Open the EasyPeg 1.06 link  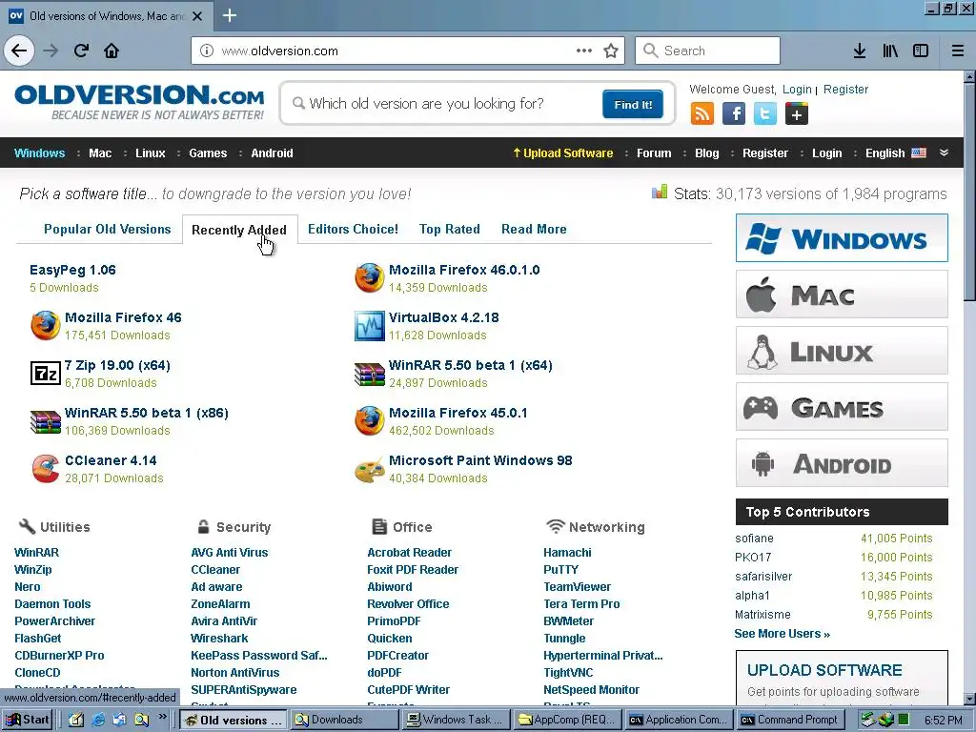[x=72, y=270]
